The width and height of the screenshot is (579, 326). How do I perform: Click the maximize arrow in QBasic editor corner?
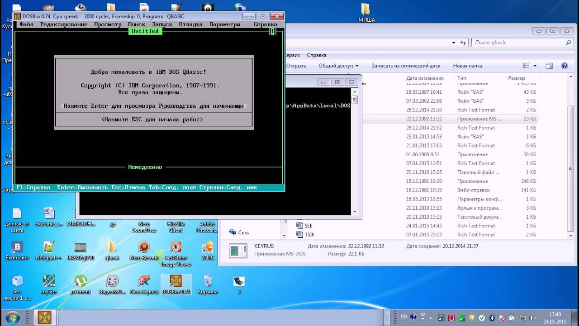(272, 31)
